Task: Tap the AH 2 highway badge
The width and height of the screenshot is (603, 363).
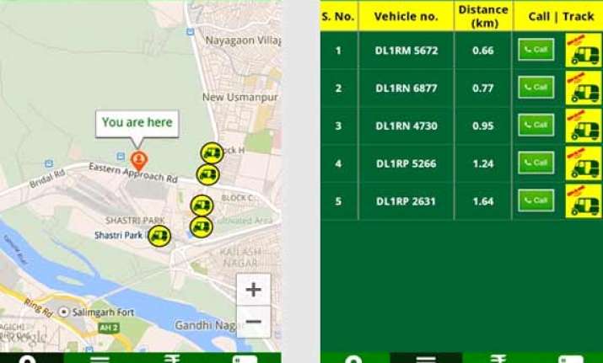Action: tap(109, 328)
